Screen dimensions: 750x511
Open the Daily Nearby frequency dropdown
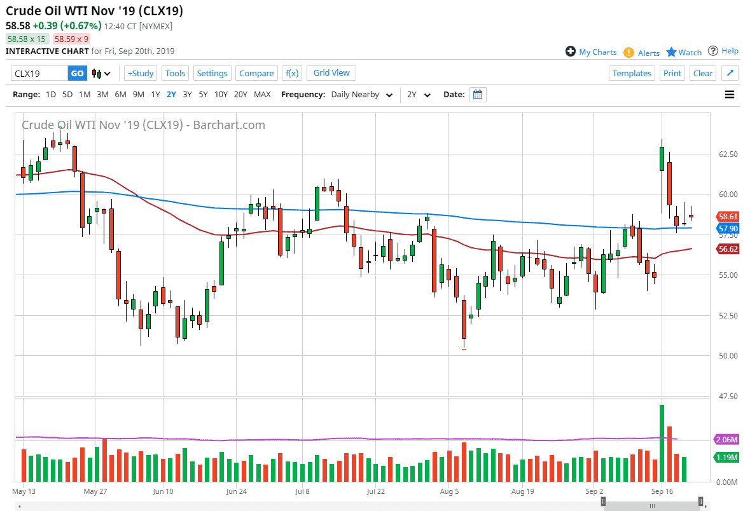(x=361, y=94)
